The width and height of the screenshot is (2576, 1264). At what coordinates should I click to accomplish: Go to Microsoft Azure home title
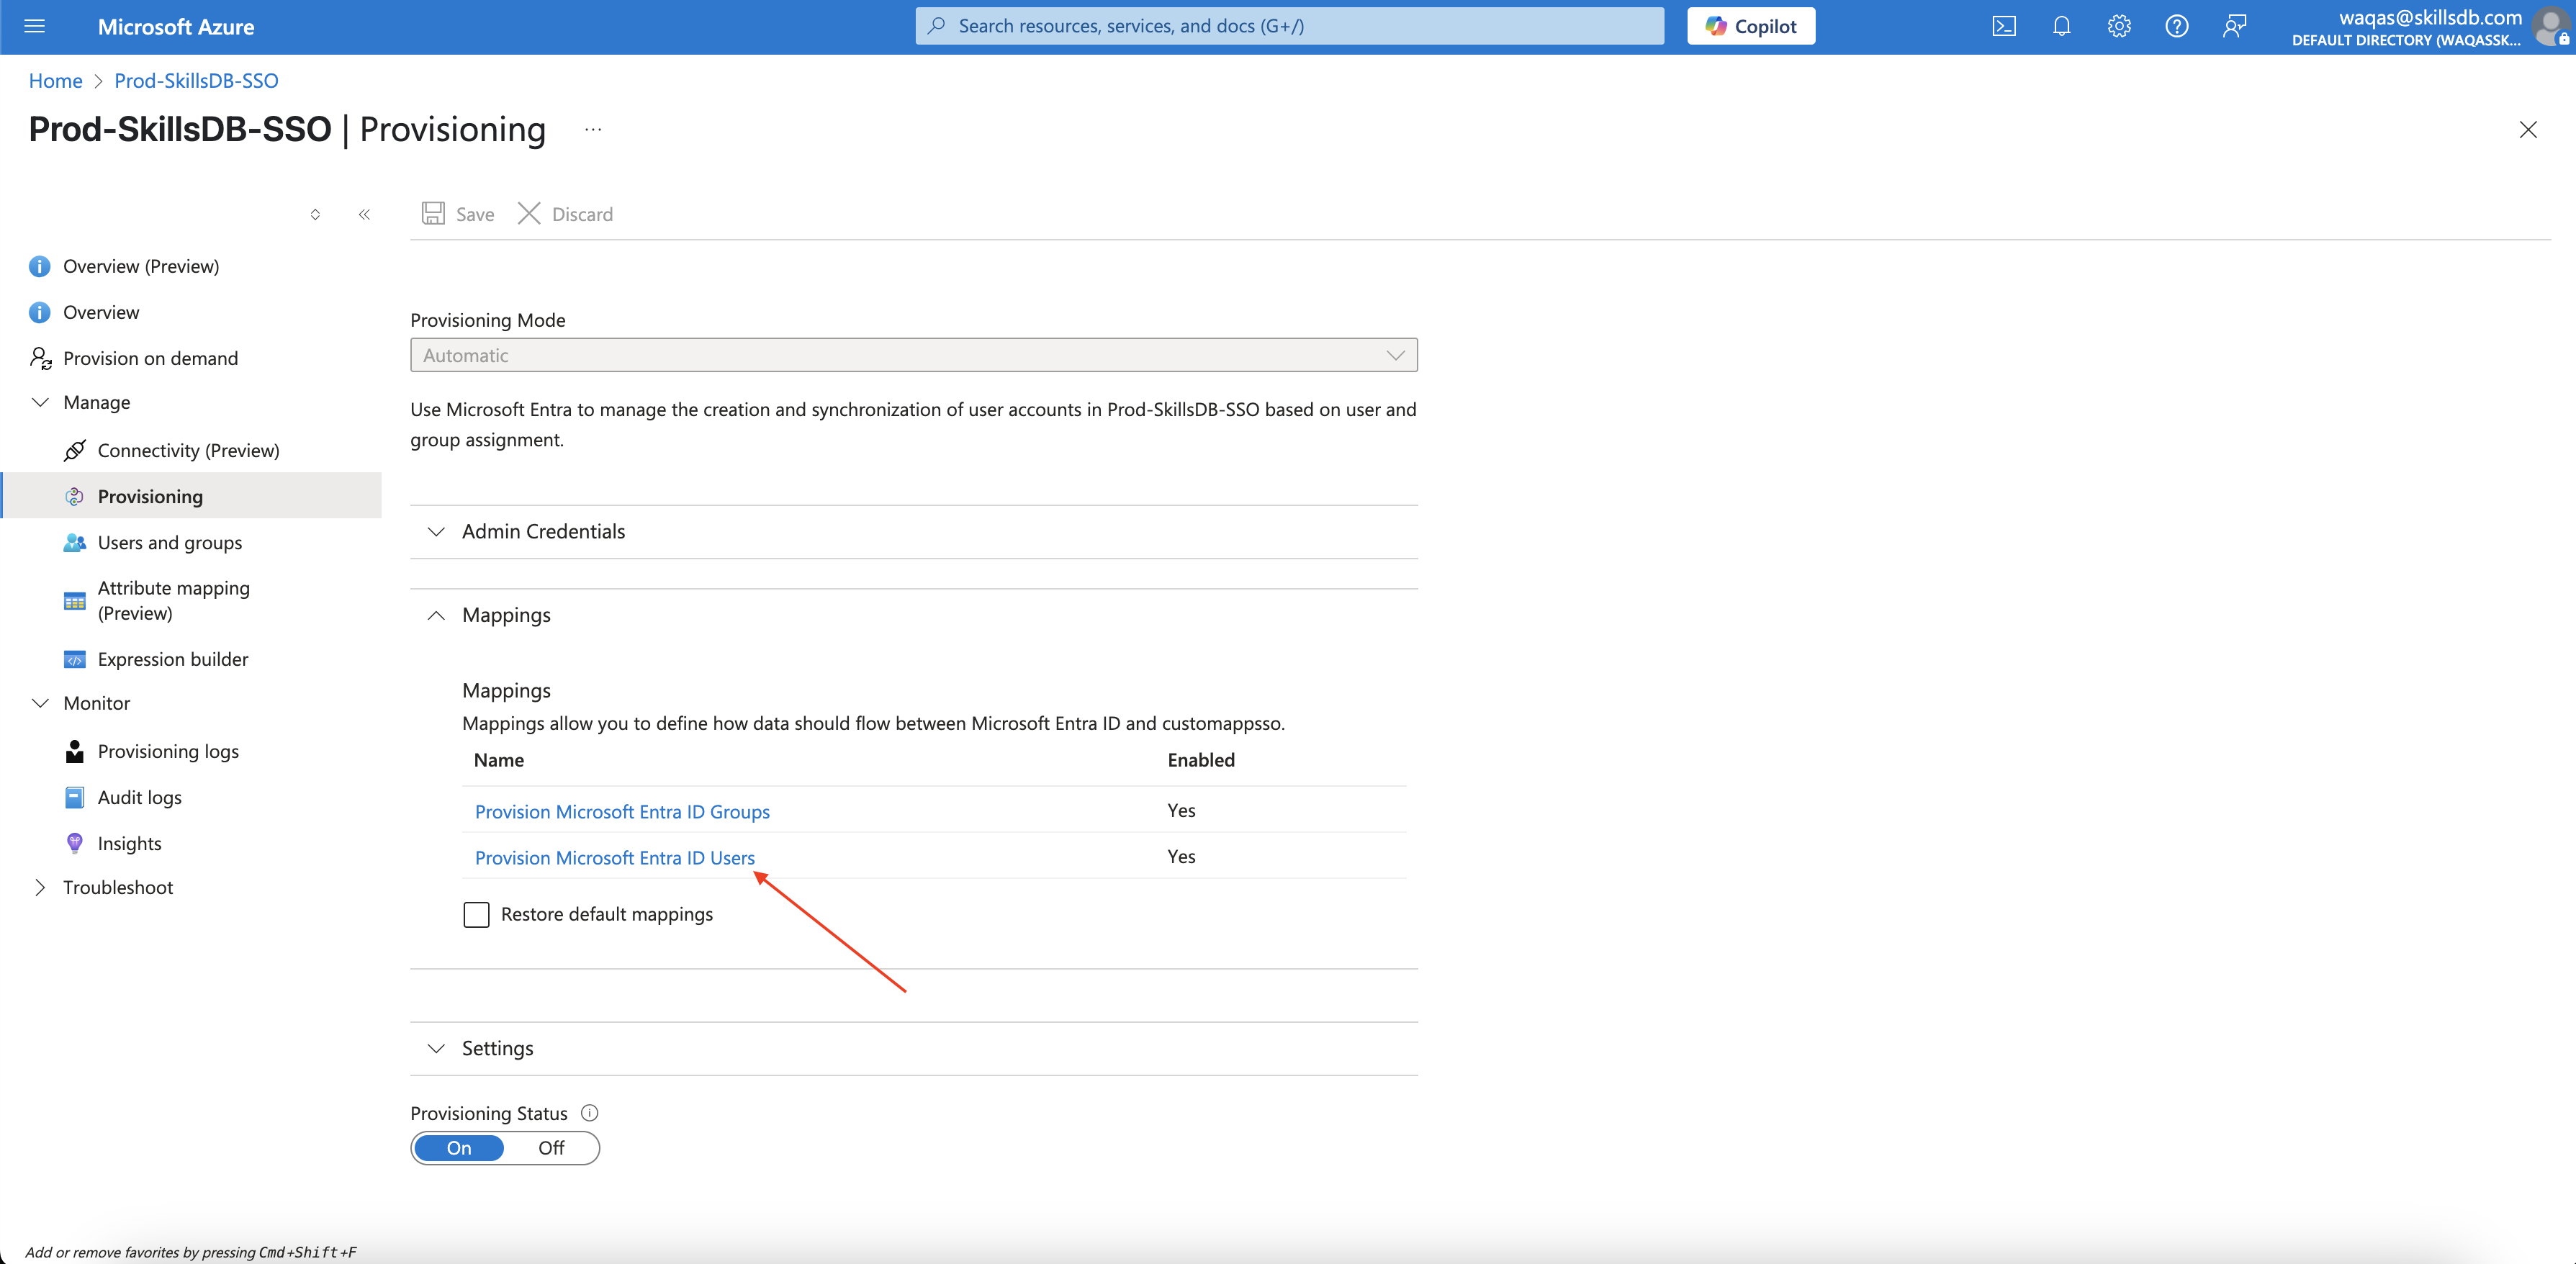click(x=176, y=27)
